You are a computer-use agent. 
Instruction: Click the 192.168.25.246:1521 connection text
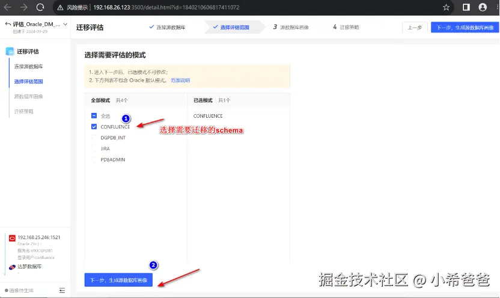(39, 237)
